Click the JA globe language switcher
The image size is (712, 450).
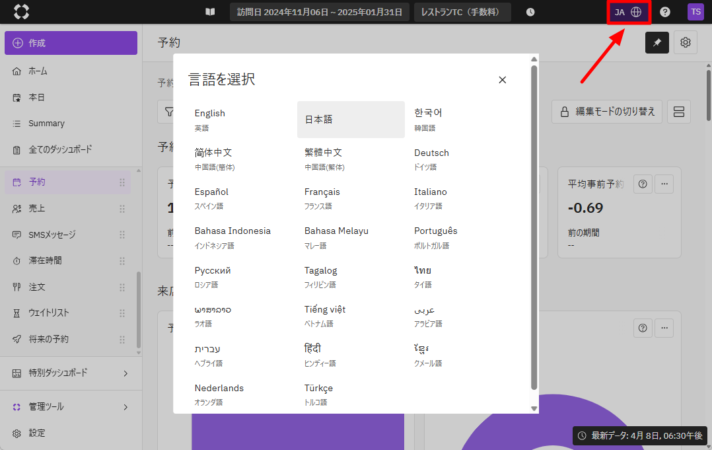coord(628,12)
